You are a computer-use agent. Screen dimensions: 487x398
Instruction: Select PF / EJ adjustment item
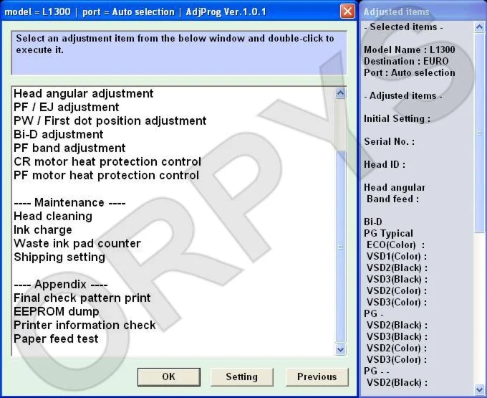point(66,108)
